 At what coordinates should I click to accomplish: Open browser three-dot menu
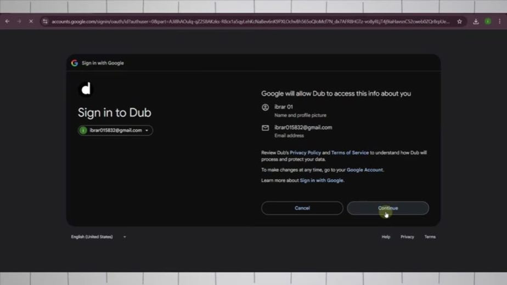click(x=499, y=21)
